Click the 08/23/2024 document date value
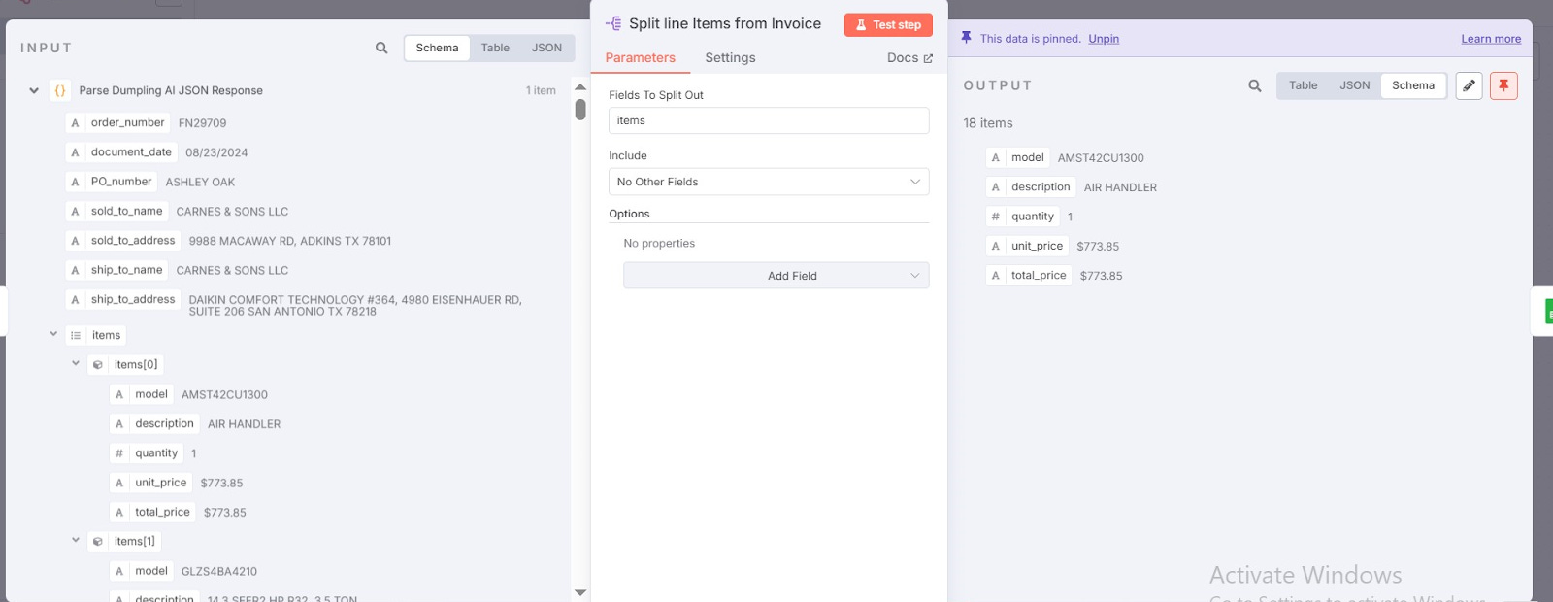The width and height of the screenshot is (1553, 602). 216,152
